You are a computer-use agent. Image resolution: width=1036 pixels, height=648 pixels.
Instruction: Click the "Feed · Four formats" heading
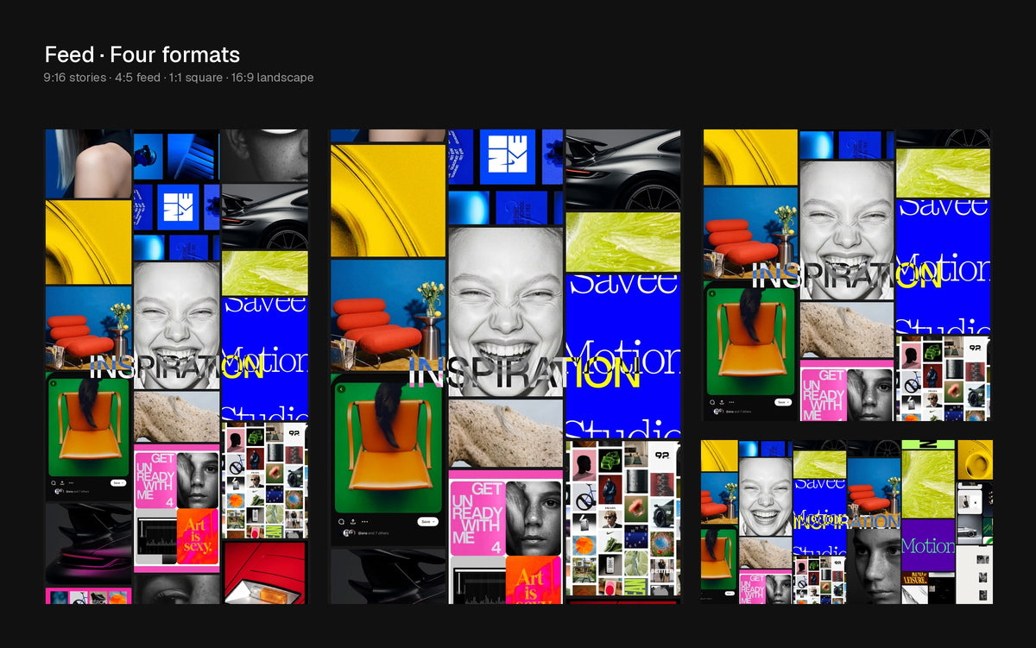coord(142,55)
